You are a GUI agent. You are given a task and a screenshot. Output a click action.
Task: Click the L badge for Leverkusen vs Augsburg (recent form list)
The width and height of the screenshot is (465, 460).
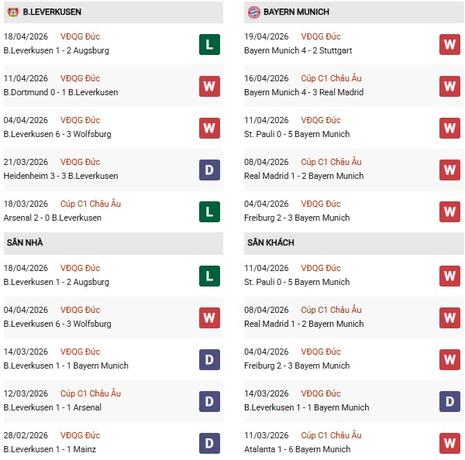tap(209, 44)
